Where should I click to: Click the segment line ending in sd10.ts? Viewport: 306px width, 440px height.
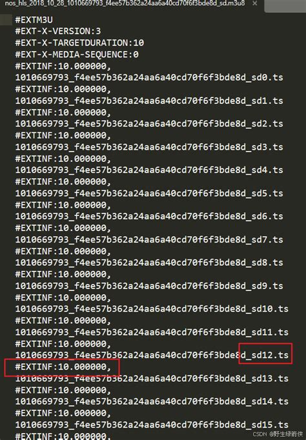click(x=152, y=309)
